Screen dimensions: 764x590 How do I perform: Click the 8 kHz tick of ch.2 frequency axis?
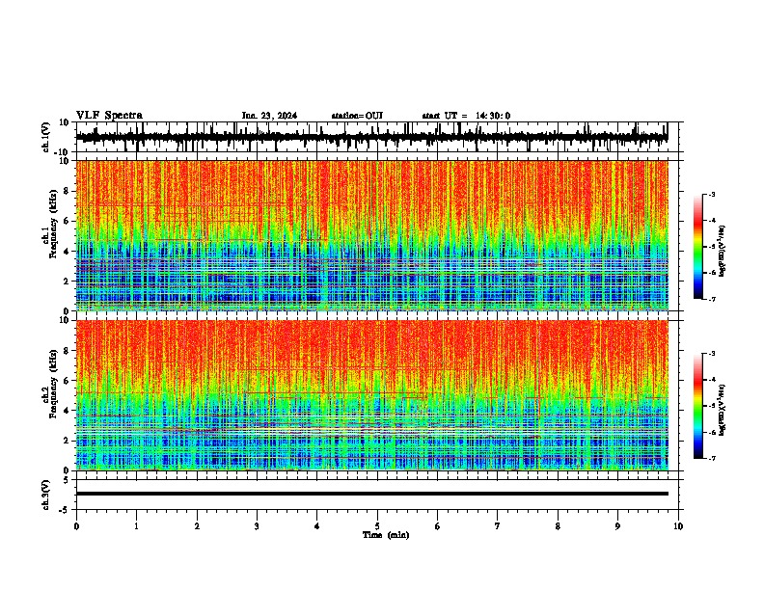click(68, 351)
